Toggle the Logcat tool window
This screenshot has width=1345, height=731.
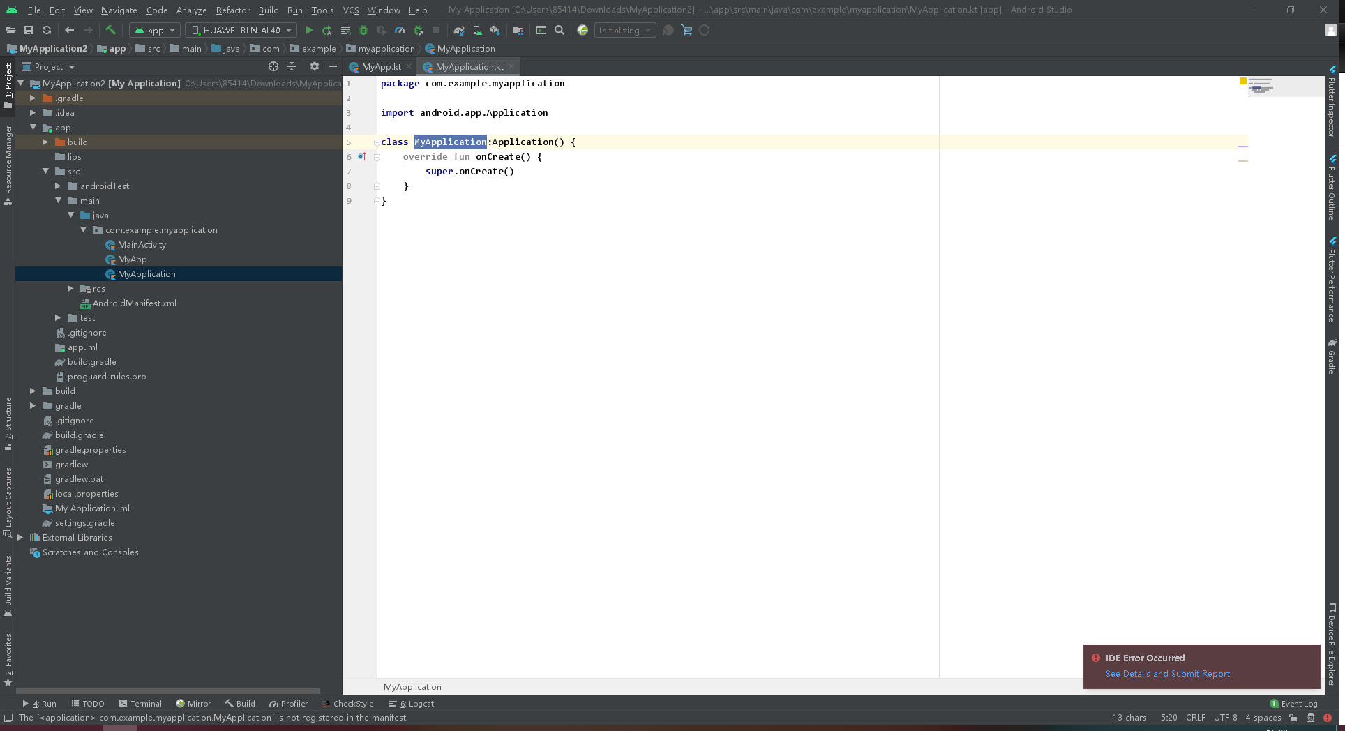[x=412, y=704]
